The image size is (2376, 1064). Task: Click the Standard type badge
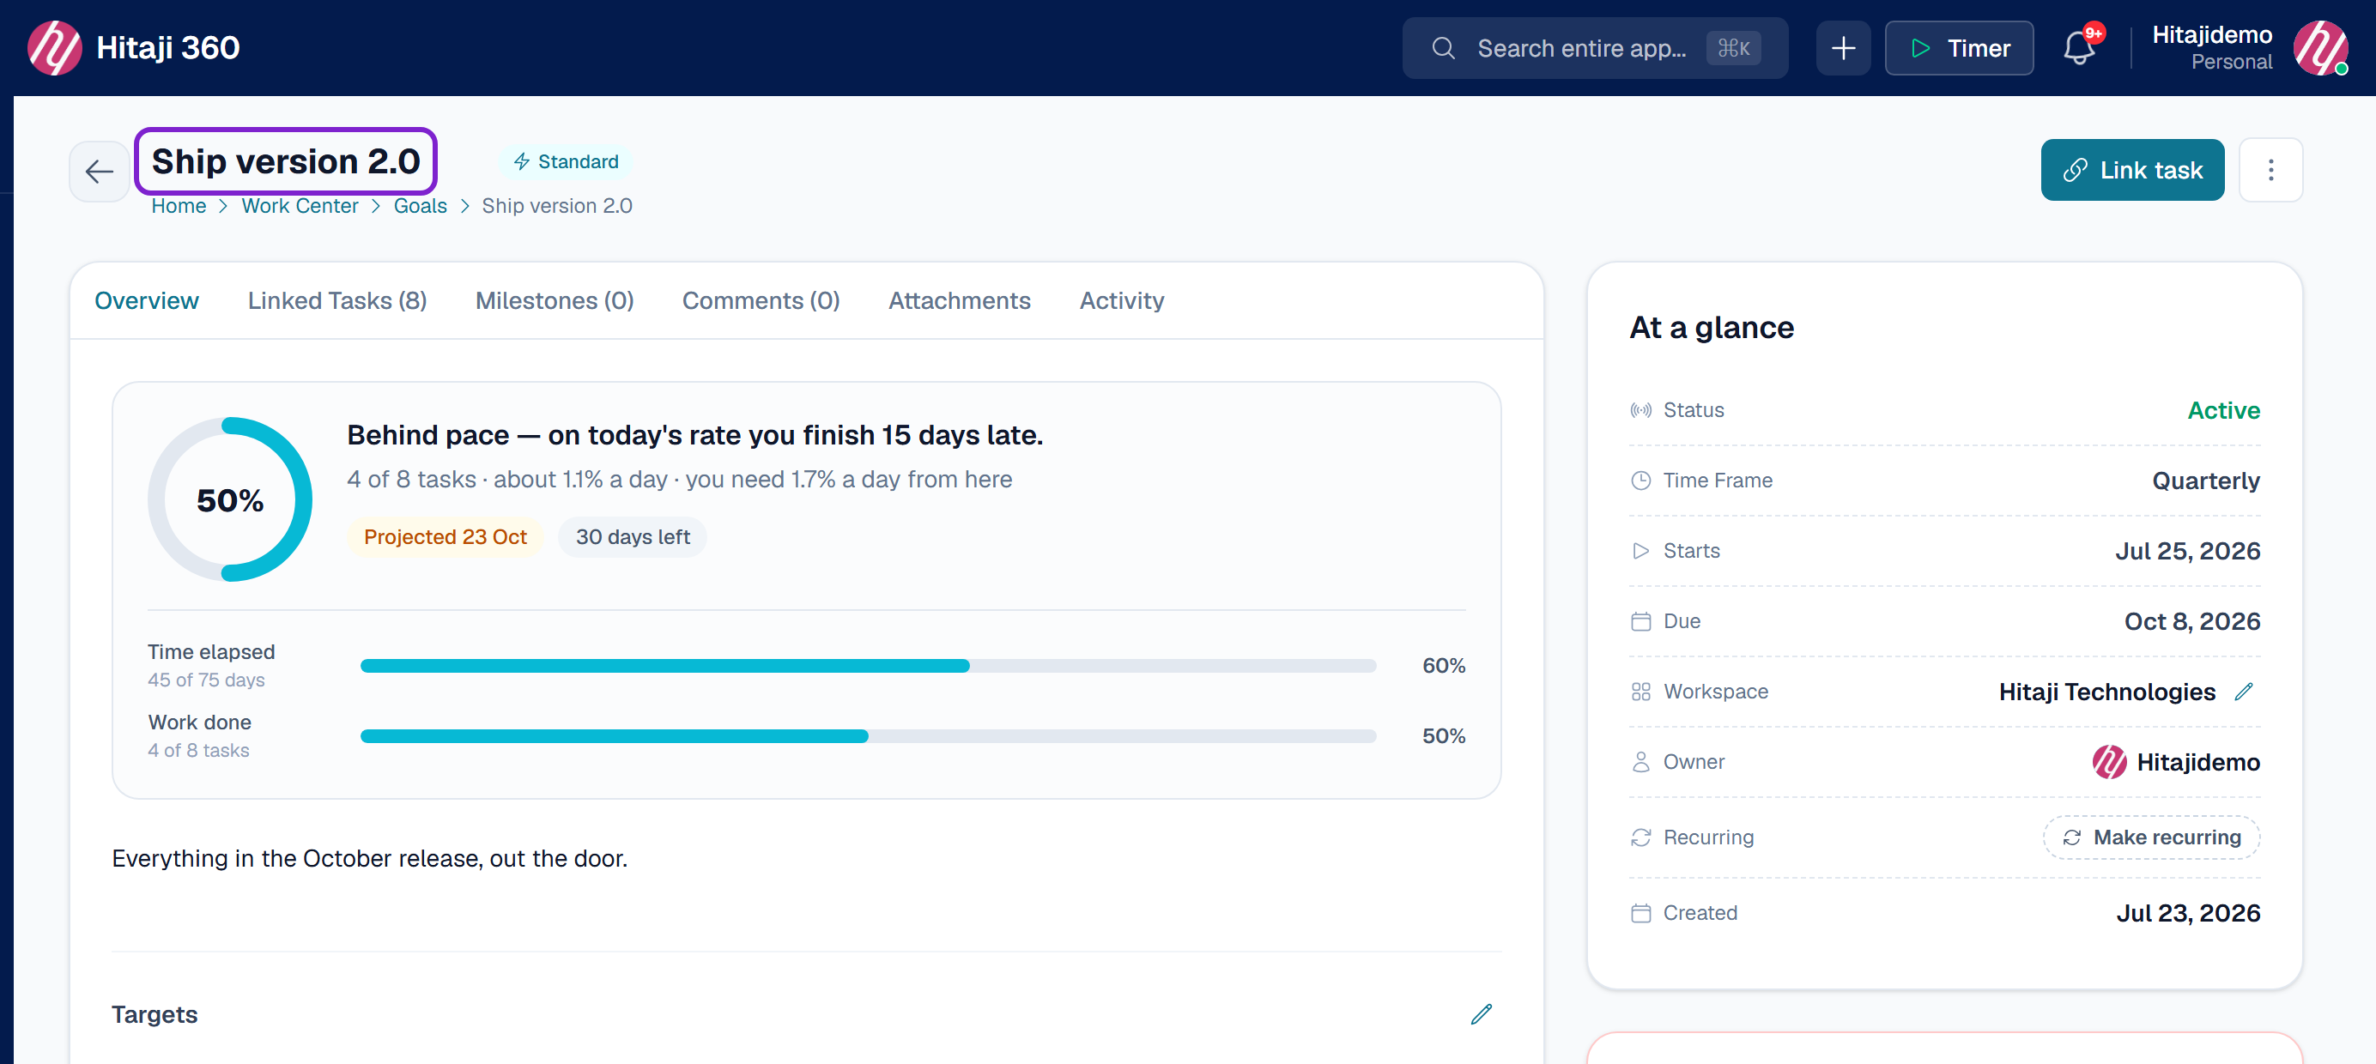point(566,161)
